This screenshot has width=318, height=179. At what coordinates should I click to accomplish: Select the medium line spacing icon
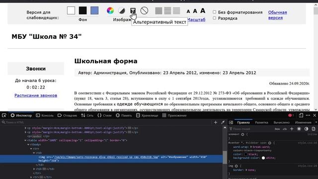167,10
